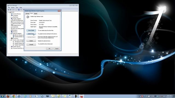
Task: Click the Mice and other pointing devices icon
Action: (12, 29)
